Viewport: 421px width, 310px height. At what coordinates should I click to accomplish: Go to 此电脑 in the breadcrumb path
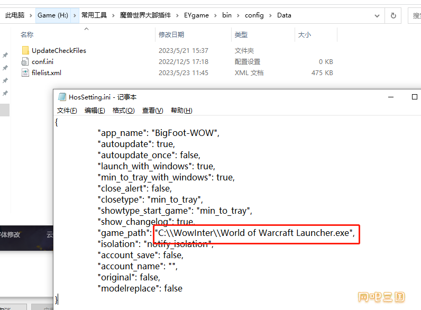point(15,15)
